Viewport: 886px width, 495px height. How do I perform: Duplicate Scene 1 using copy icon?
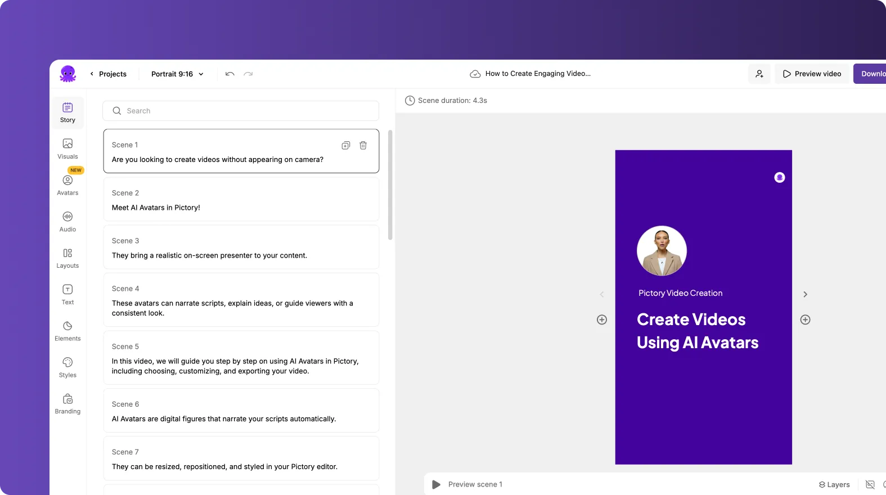346,145
